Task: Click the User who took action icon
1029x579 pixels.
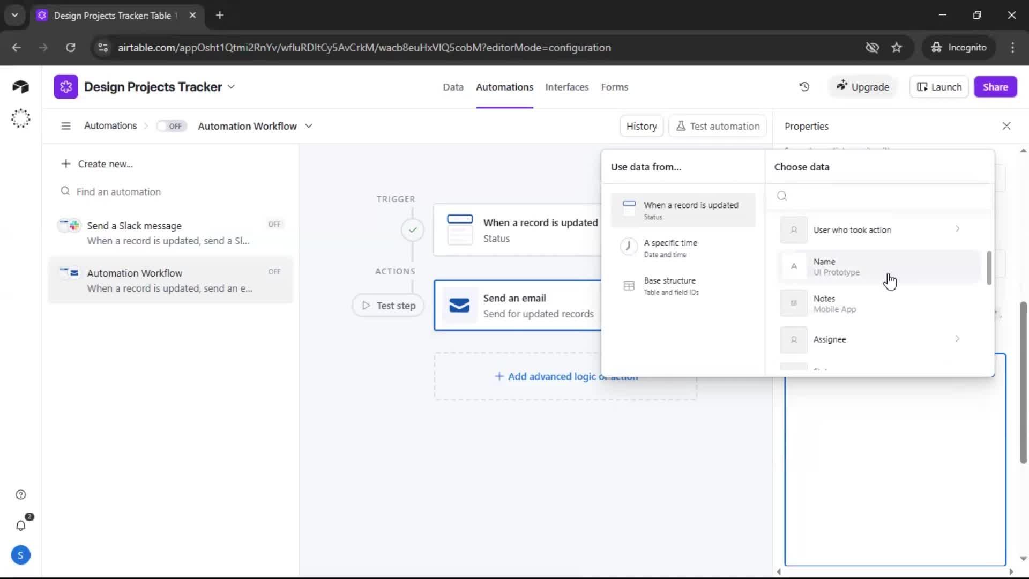Action: point(794,230)
